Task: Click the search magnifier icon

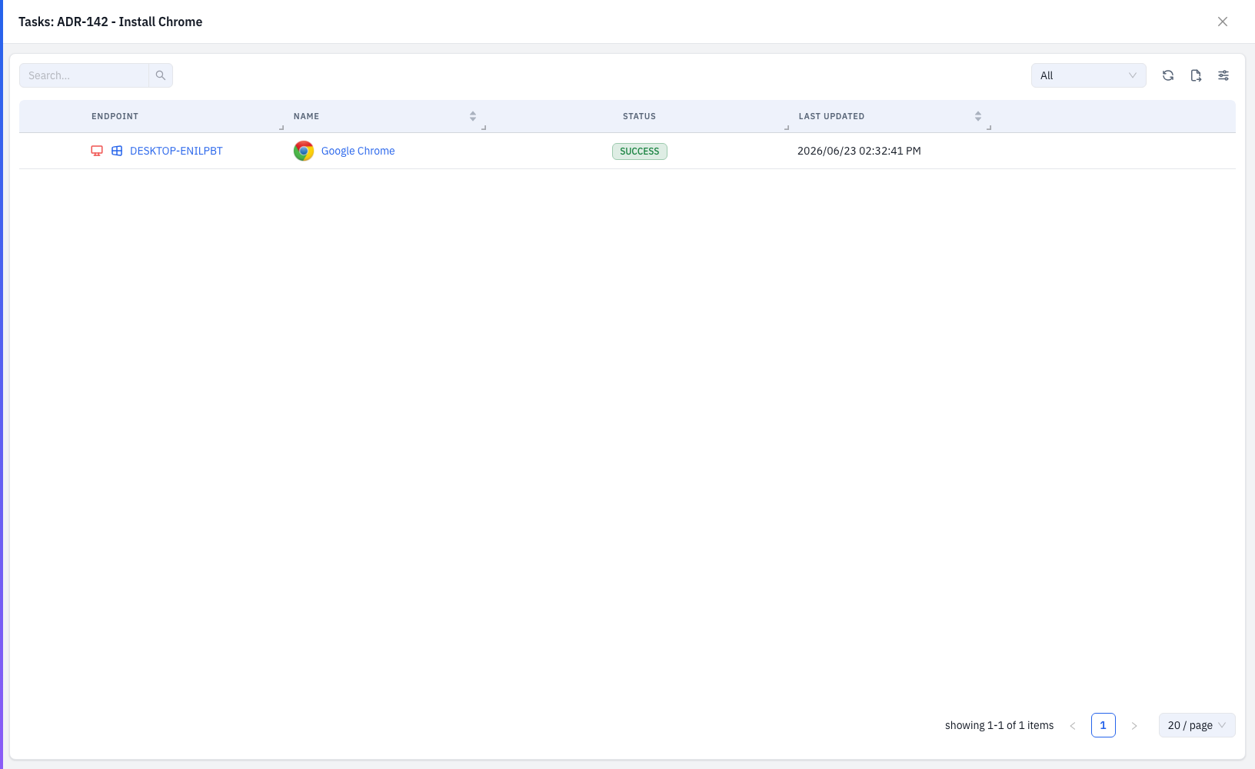Action: pos(161,75)
